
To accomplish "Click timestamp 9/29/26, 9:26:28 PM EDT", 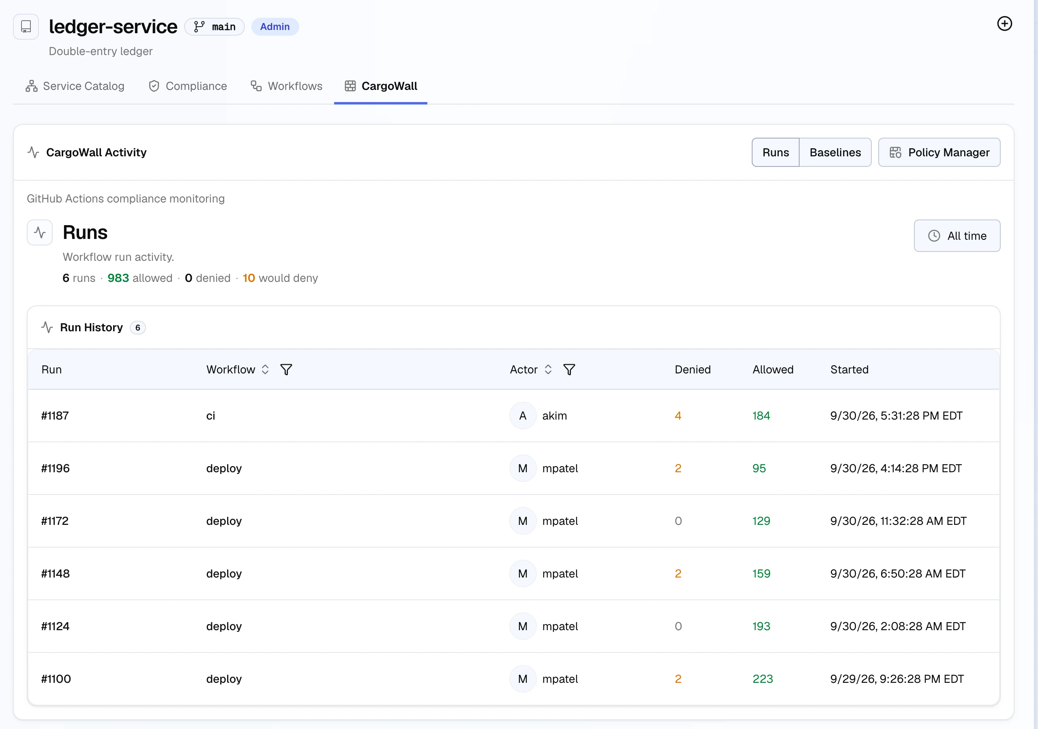I will click(x=896, y=678).
